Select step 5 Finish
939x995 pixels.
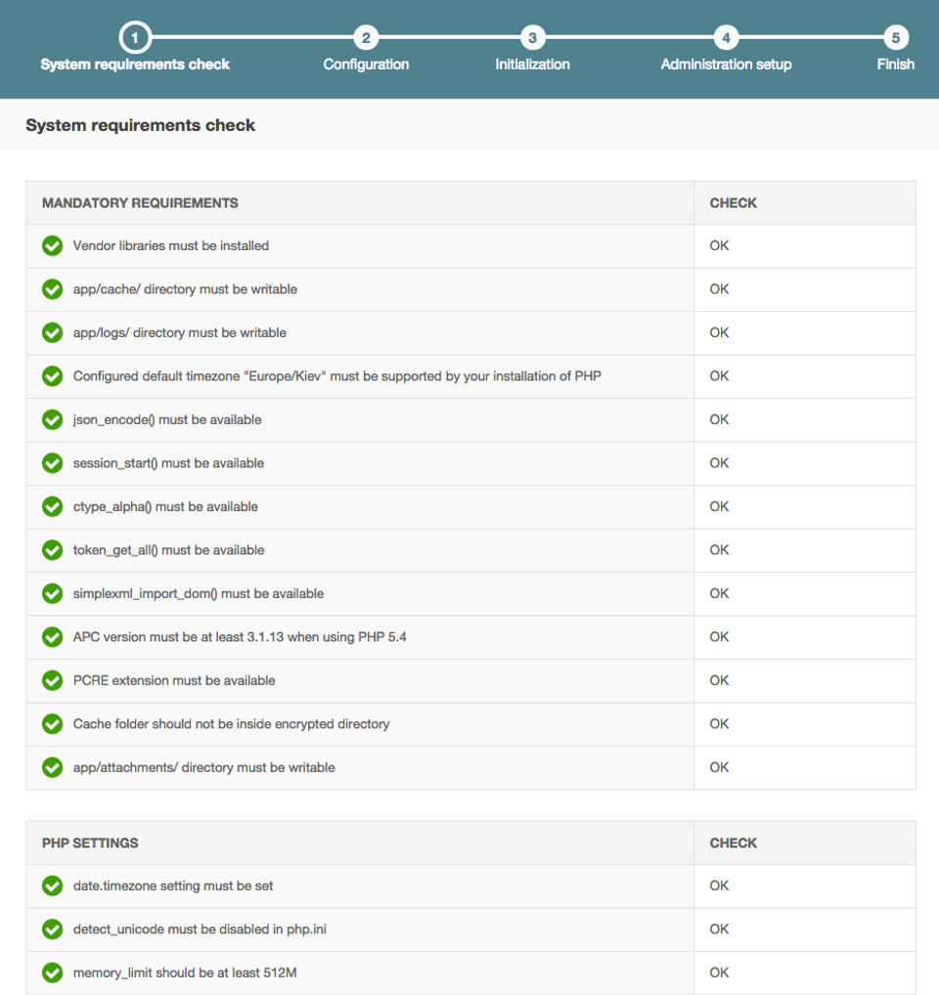click(895, 38)
